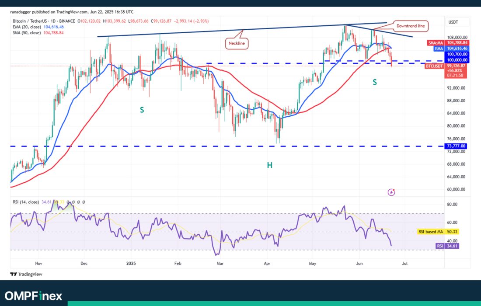Click the TradingView logo at bottom left
The width and height of the screenshot is (481, 306).
coord(25,274)
